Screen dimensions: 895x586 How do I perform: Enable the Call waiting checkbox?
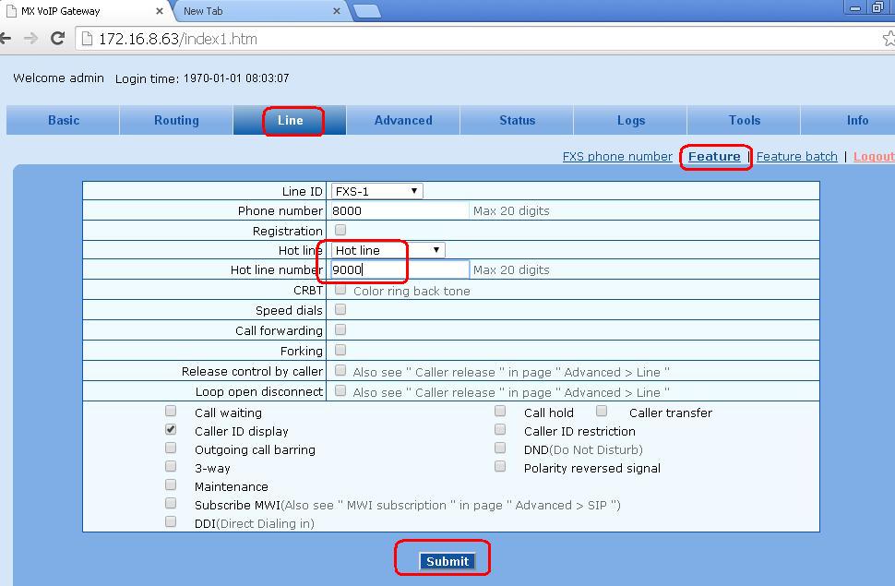coord(171,412)
